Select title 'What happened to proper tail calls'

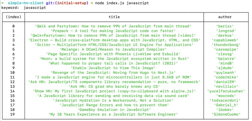[113, 63]
